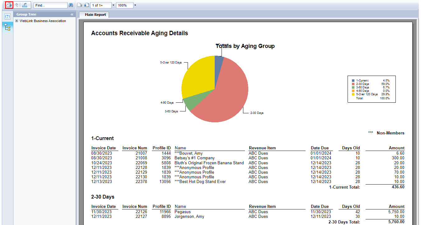
Task: Click the '1 of 1+' page field
Action: 101,5
